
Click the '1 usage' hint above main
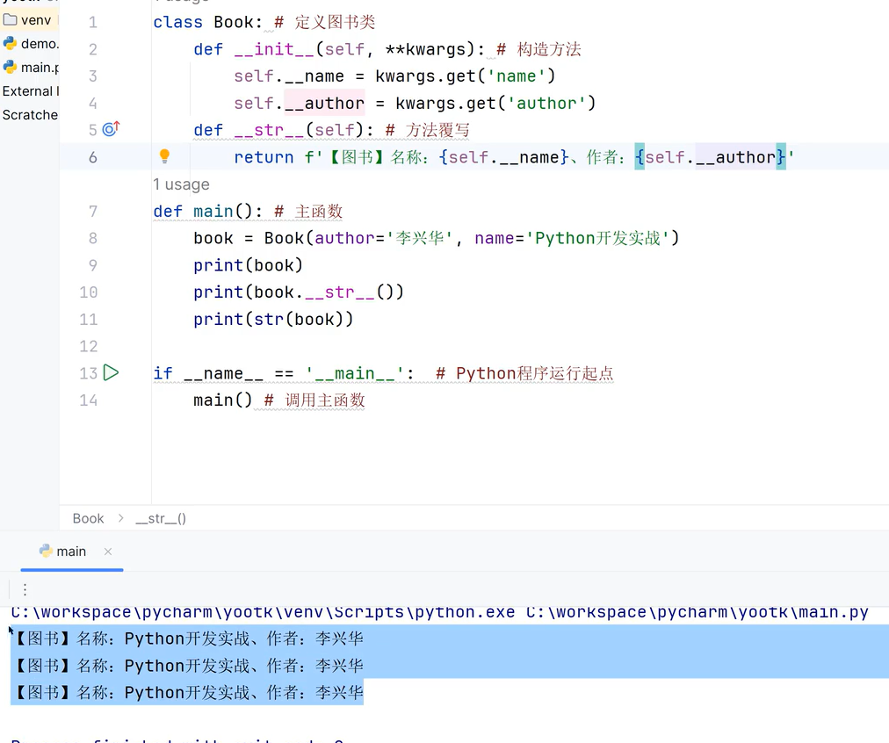pyautogui.click(x=181, y=184)
